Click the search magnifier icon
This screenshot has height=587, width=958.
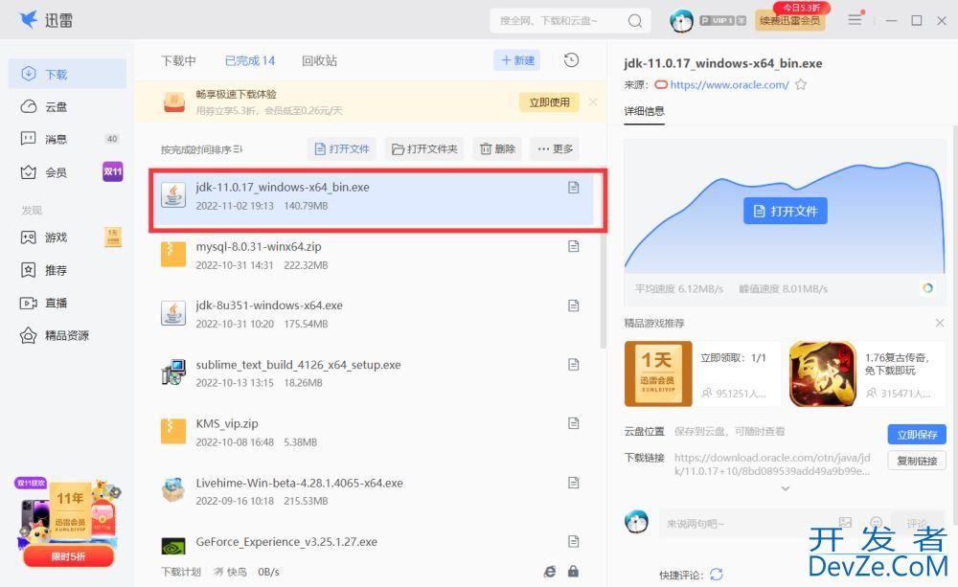[x=635, y=21]
